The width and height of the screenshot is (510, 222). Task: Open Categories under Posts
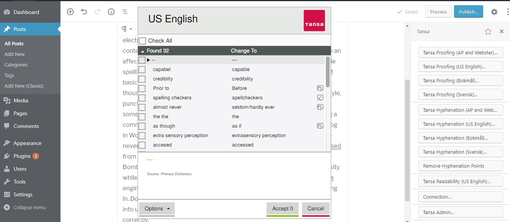click(x=16, y=65)
